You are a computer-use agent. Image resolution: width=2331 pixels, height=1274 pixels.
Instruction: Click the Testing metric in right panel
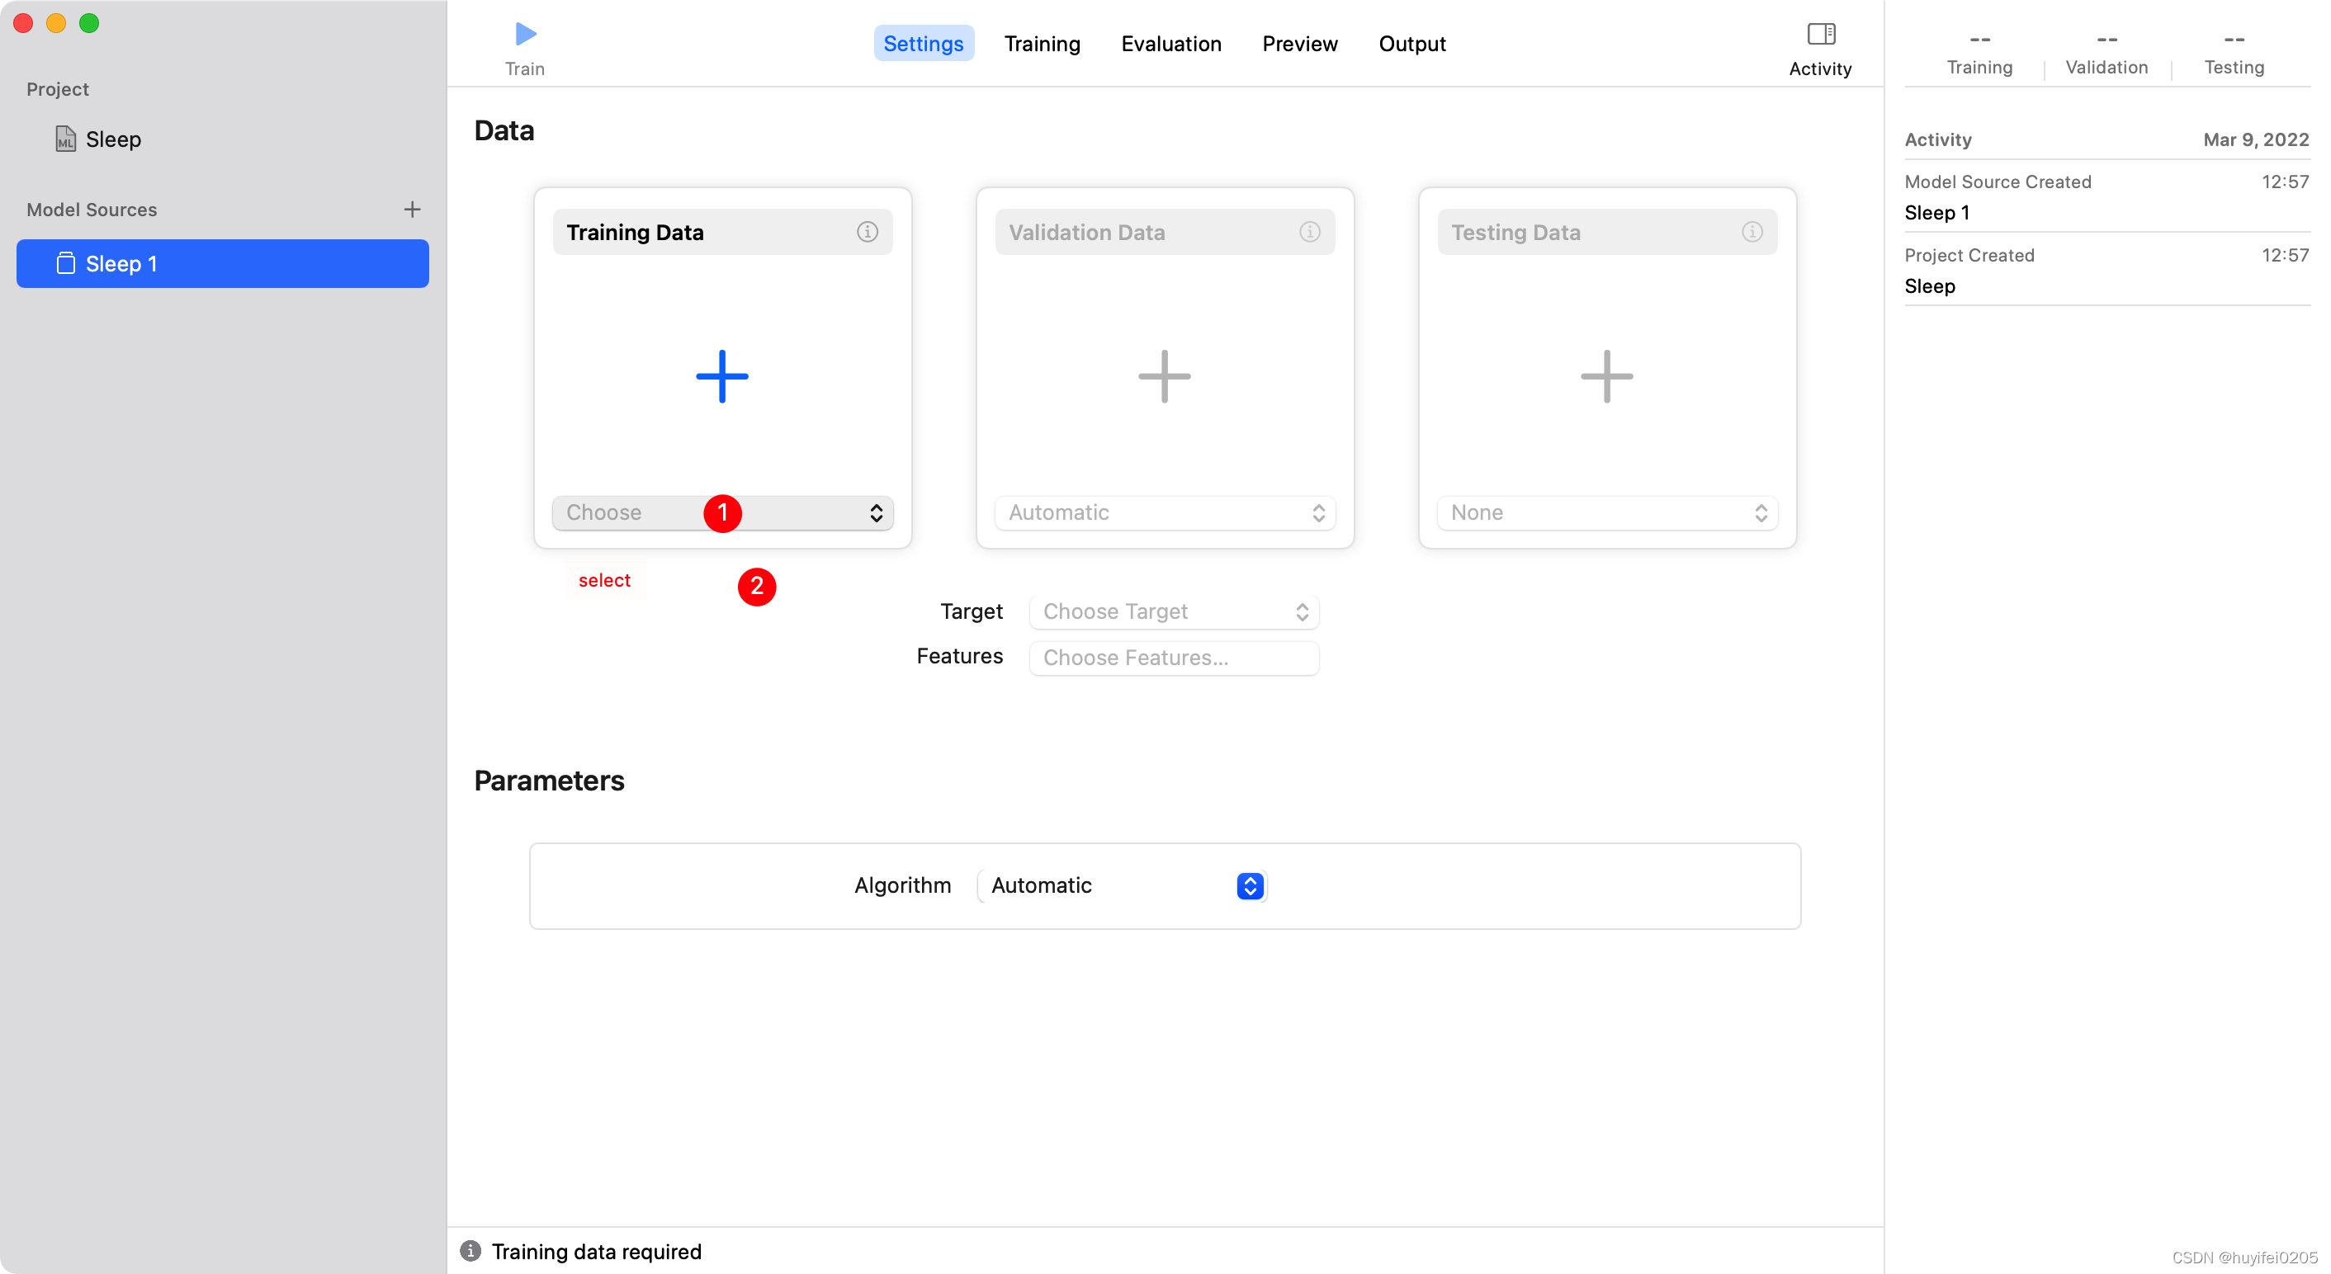coord(2234,54)
